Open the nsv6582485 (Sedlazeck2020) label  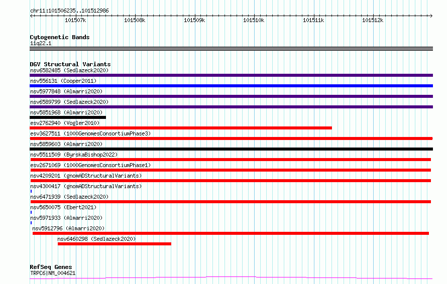click(x=69, y=70)
